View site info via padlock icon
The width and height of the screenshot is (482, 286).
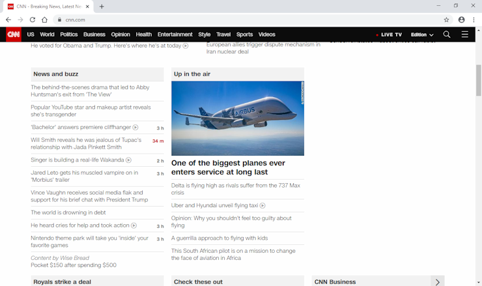tap(59, 20)
